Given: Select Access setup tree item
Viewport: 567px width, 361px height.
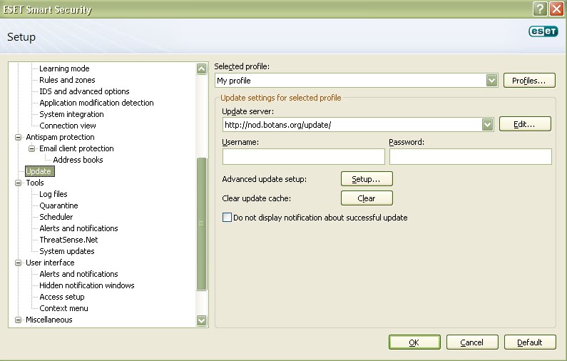Looking at the screenshot, I should pos(62,297).
